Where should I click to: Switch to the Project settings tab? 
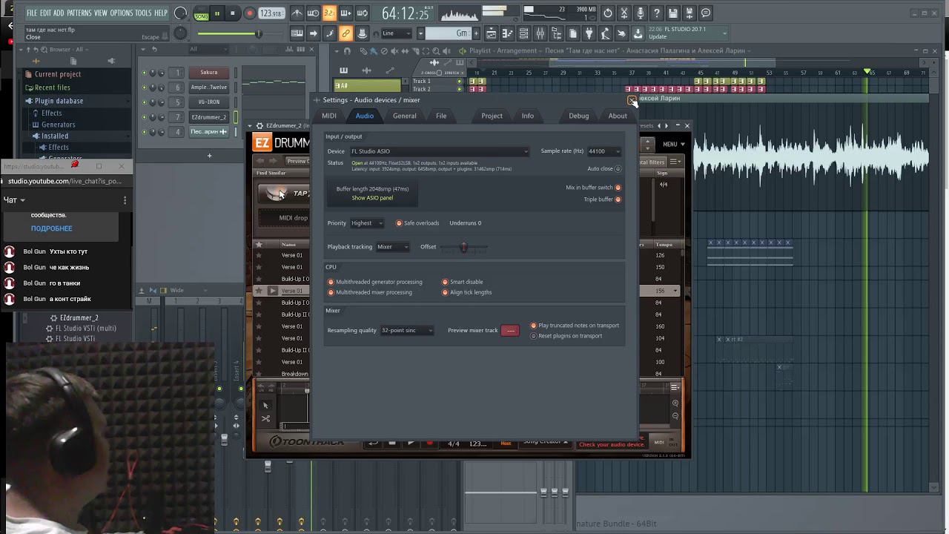[x=492, y=116]
